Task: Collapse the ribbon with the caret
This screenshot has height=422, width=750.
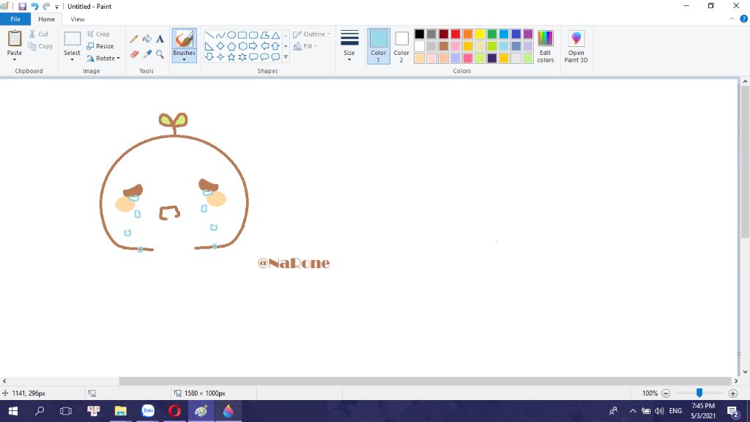Action: [732, 19]
